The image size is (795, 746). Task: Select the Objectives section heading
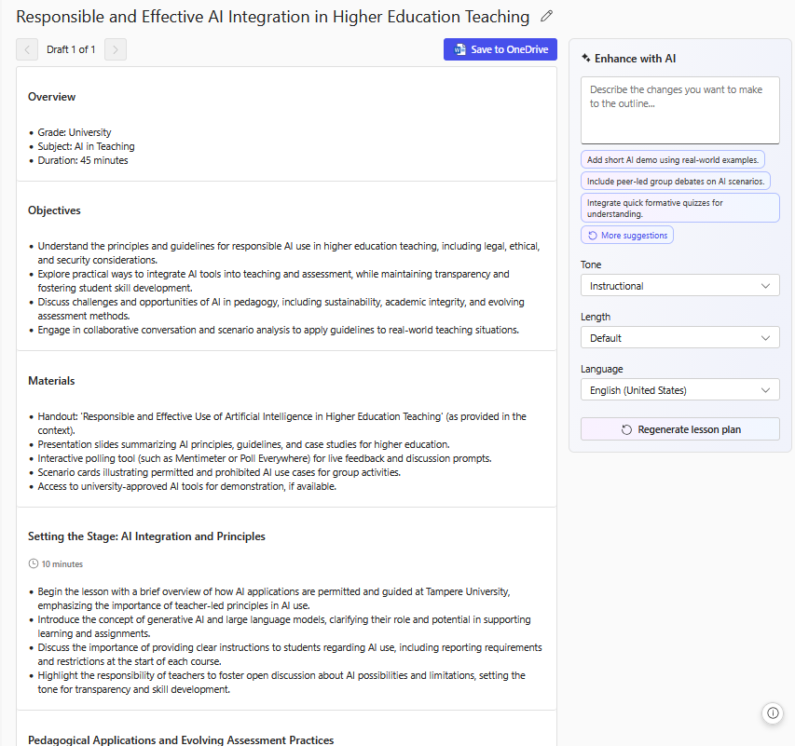tap(54, 210)
